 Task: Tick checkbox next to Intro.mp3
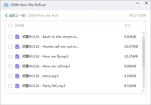pos(10,76)
